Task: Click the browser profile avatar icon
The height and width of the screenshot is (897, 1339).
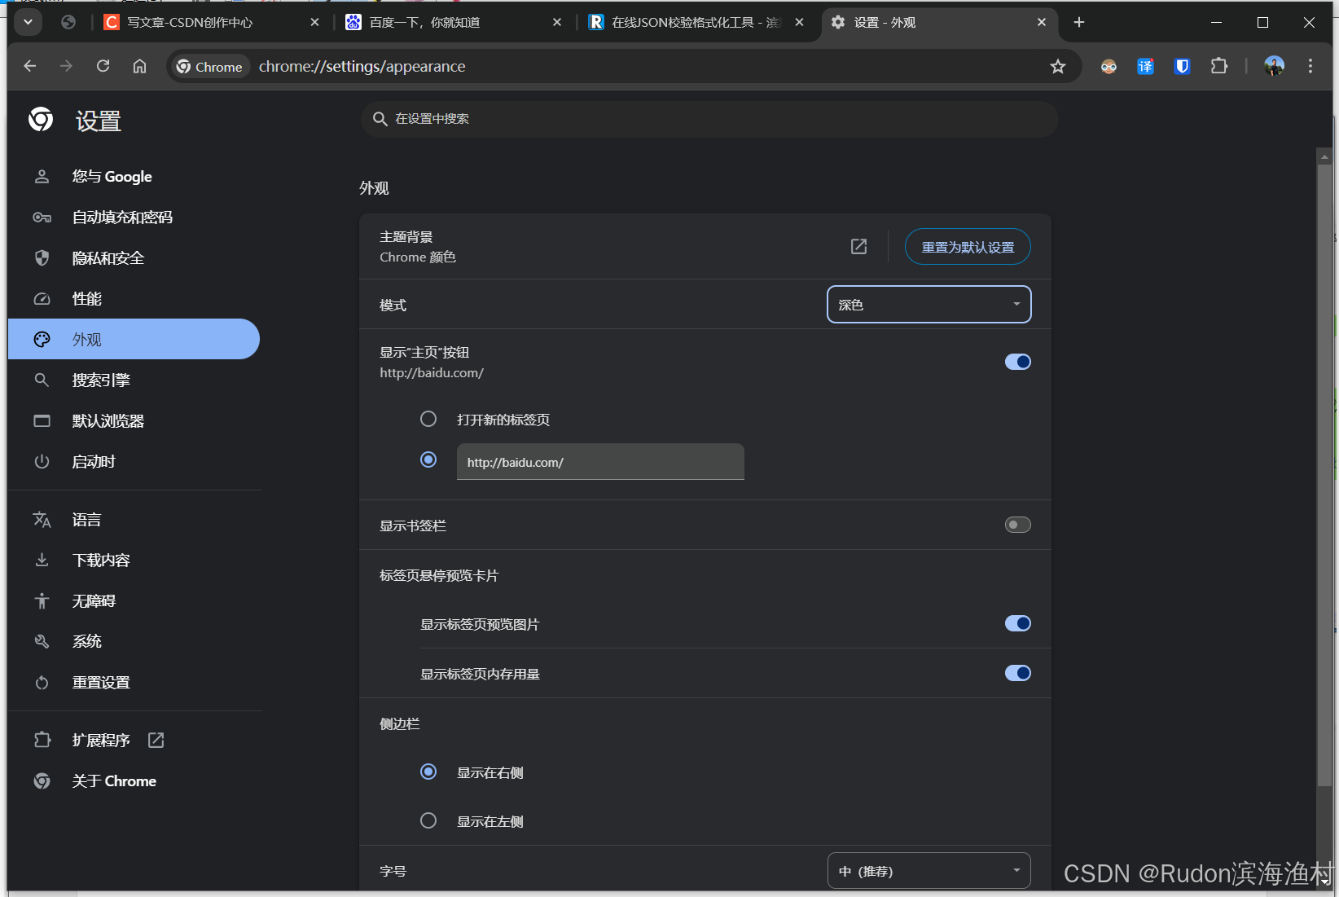Action: click(1274, 66)
